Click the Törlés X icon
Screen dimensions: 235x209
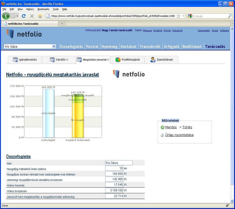pyautogui.click(x=180, y=127)
